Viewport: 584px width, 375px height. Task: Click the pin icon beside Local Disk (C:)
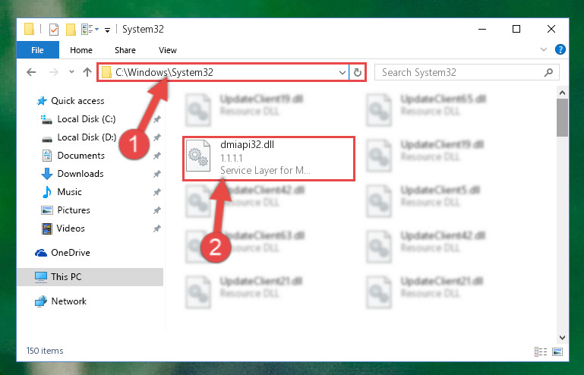156,119
